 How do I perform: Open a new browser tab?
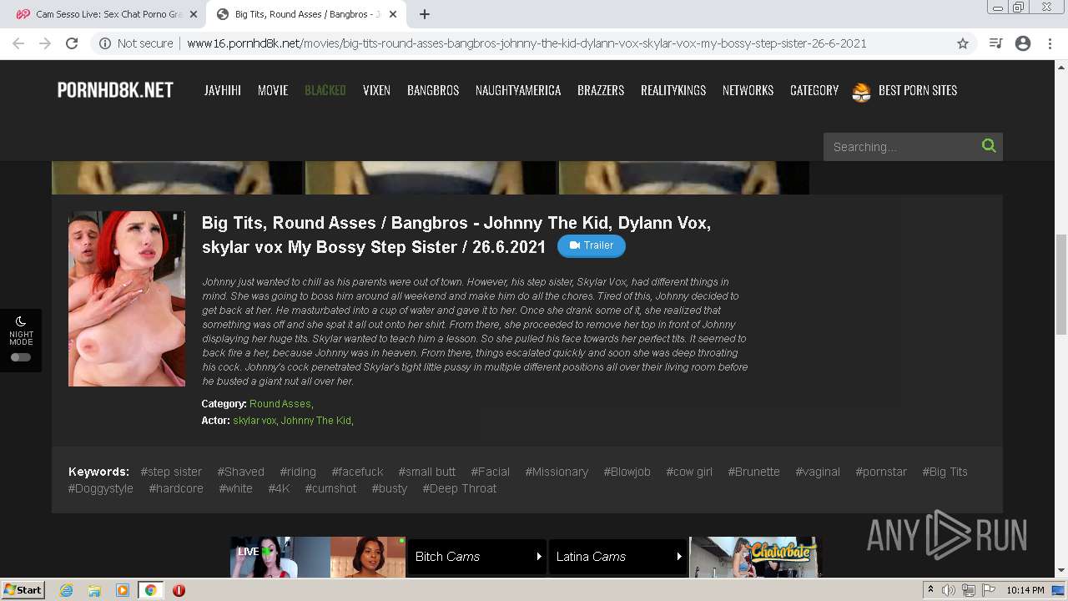pyautogui.click(x=425, y=14)
